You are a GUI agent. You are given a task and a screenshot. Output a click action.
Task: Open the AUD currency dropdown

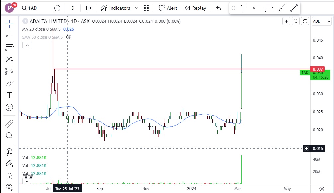click(x=321, y=21)
